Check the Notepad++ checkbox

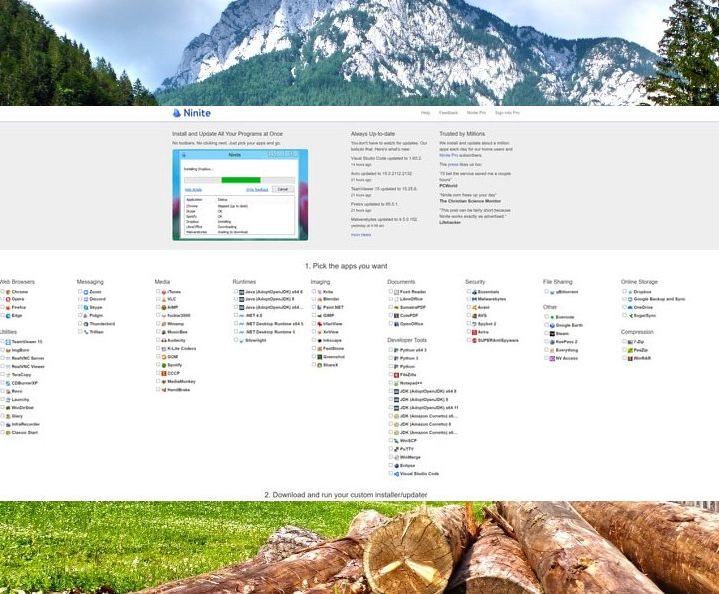pyautogui.click(x=391, y=383)
